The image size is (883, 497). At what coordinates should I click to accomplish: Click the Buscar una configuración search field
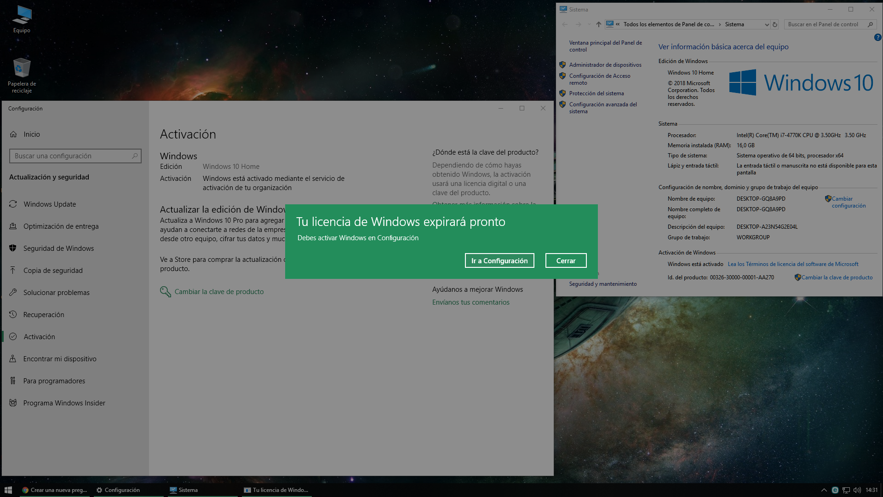coord(75,156)
